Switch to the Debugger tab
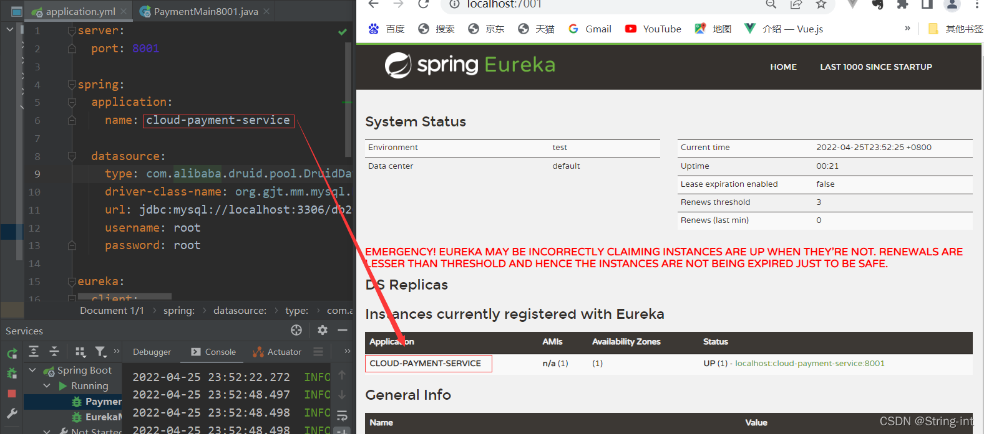This screenshot has height=434, width=984. point(152,352)
